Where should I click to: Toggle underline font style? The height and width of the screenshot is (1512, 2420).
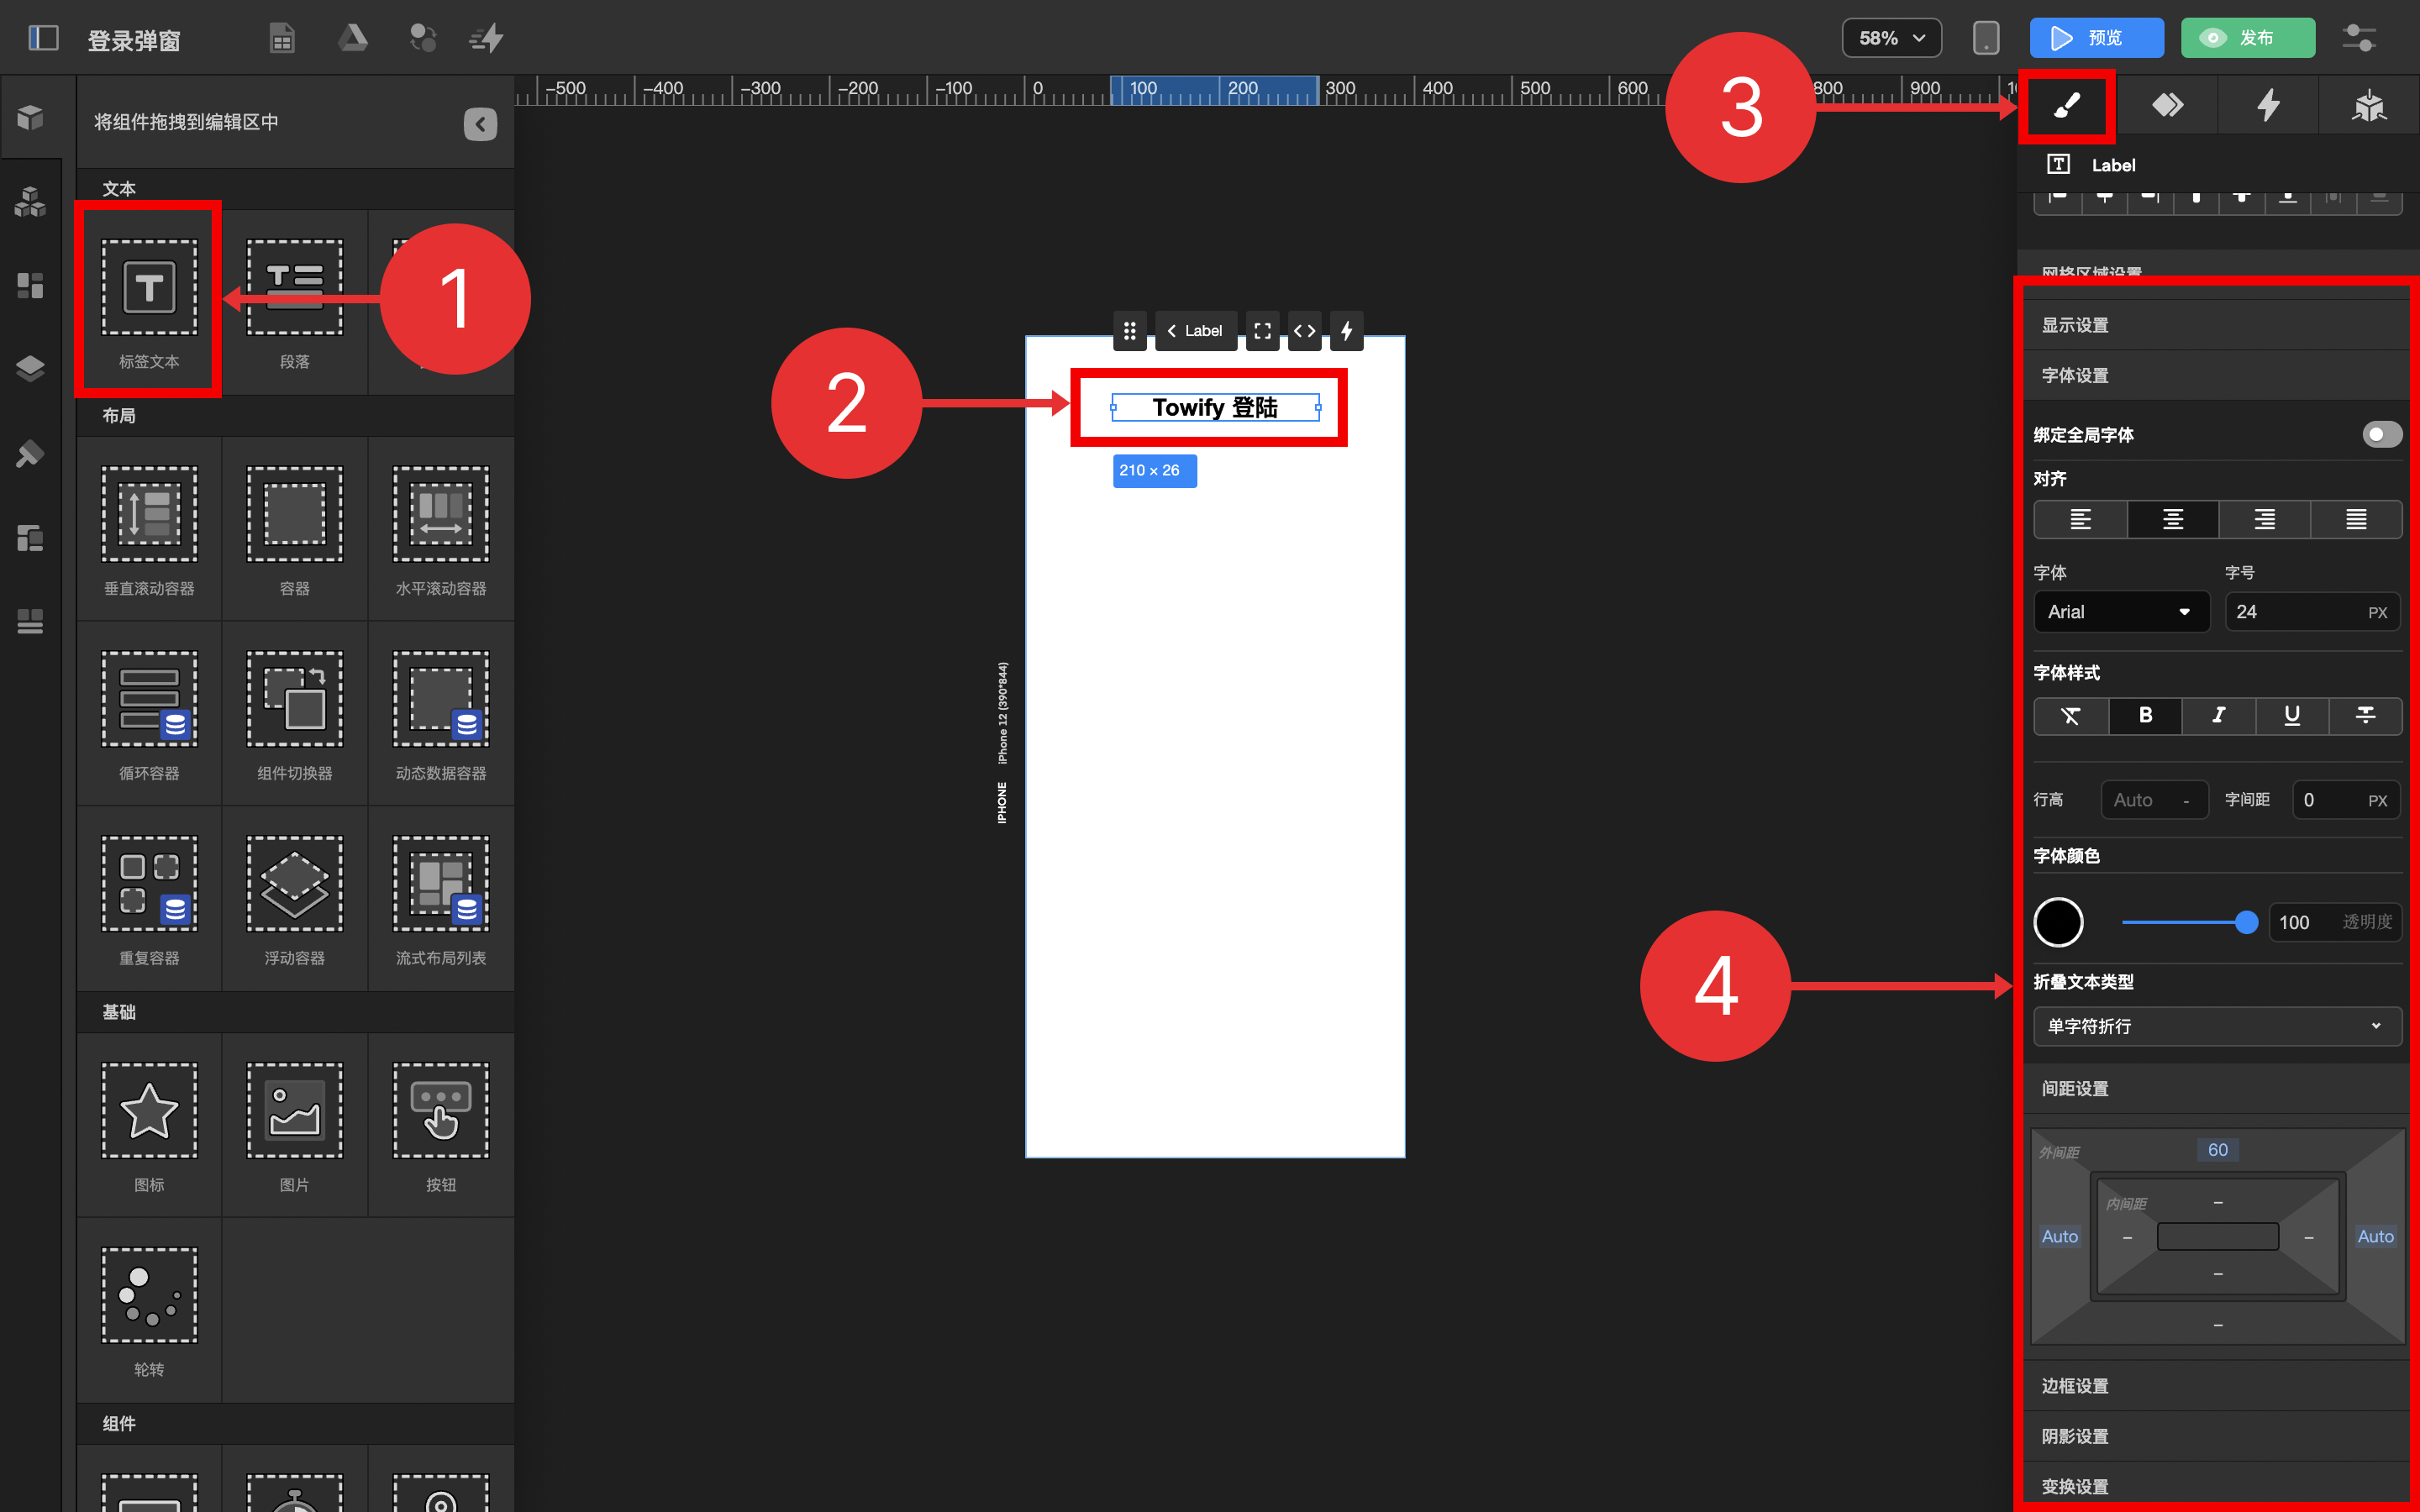click(2291, 715)
